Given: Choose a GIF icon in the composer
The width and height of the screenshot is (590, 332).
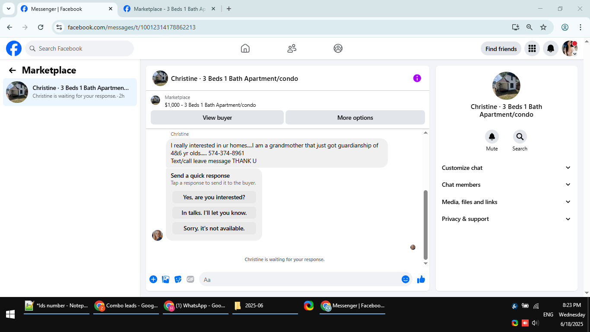Looking at the screenshot, I should tap(190, 279).
